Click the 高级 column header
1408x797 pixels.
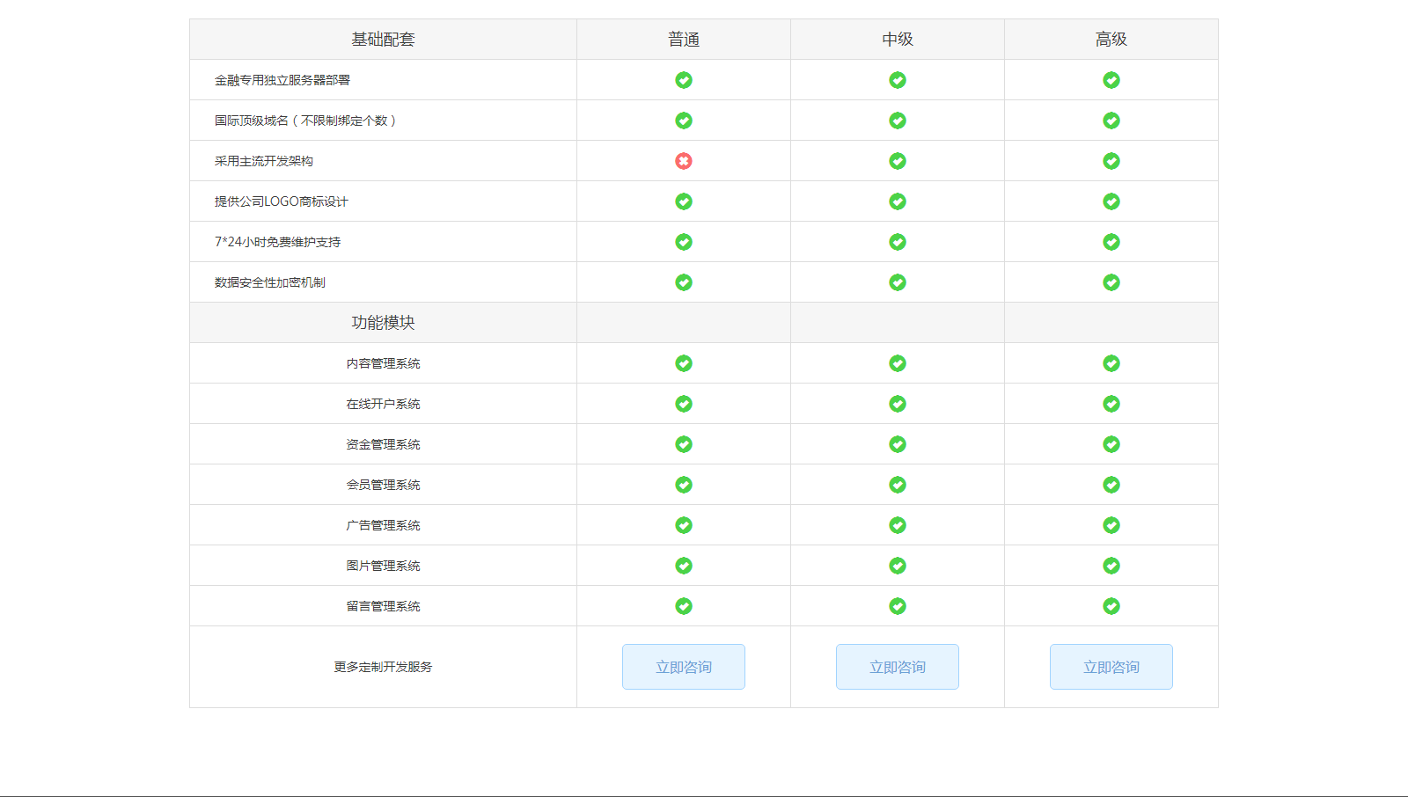click(1111, 40)
